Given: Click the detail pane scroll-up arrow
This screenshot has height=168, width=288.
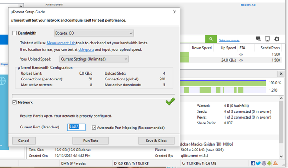Looking at the screenshot, I should [281, 98].
